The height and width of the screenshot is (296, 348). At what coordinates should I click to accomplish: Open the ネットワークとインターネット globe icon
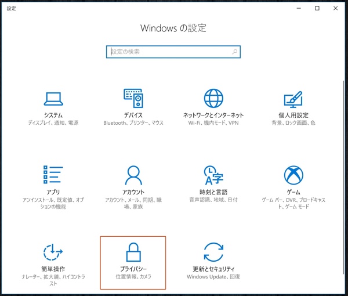pyautogui.click(x=213, y=98)
